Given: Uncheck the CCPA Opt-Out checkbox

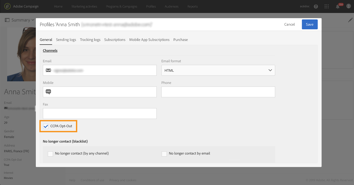Looking at the screenshot, I should [x=46, y=126].
